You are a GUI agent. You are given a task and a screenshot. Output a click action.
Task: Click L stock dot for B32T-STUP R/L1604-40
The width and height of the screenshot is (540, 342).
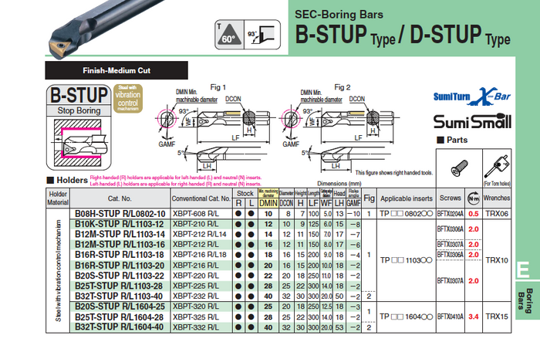pos(251,327)
